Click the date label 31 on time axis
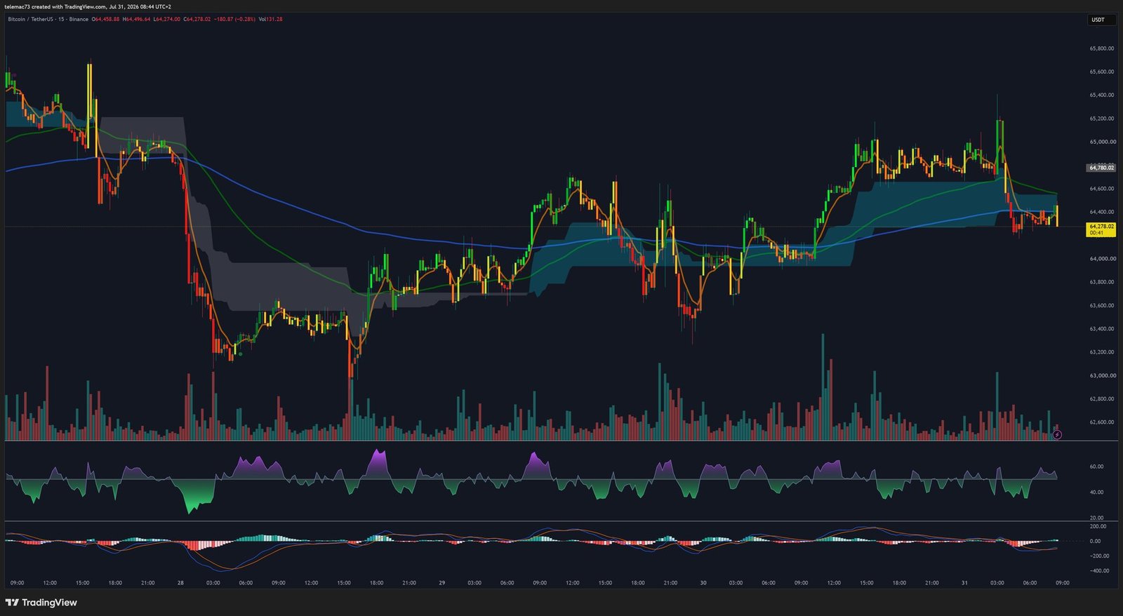 (964, 583)
